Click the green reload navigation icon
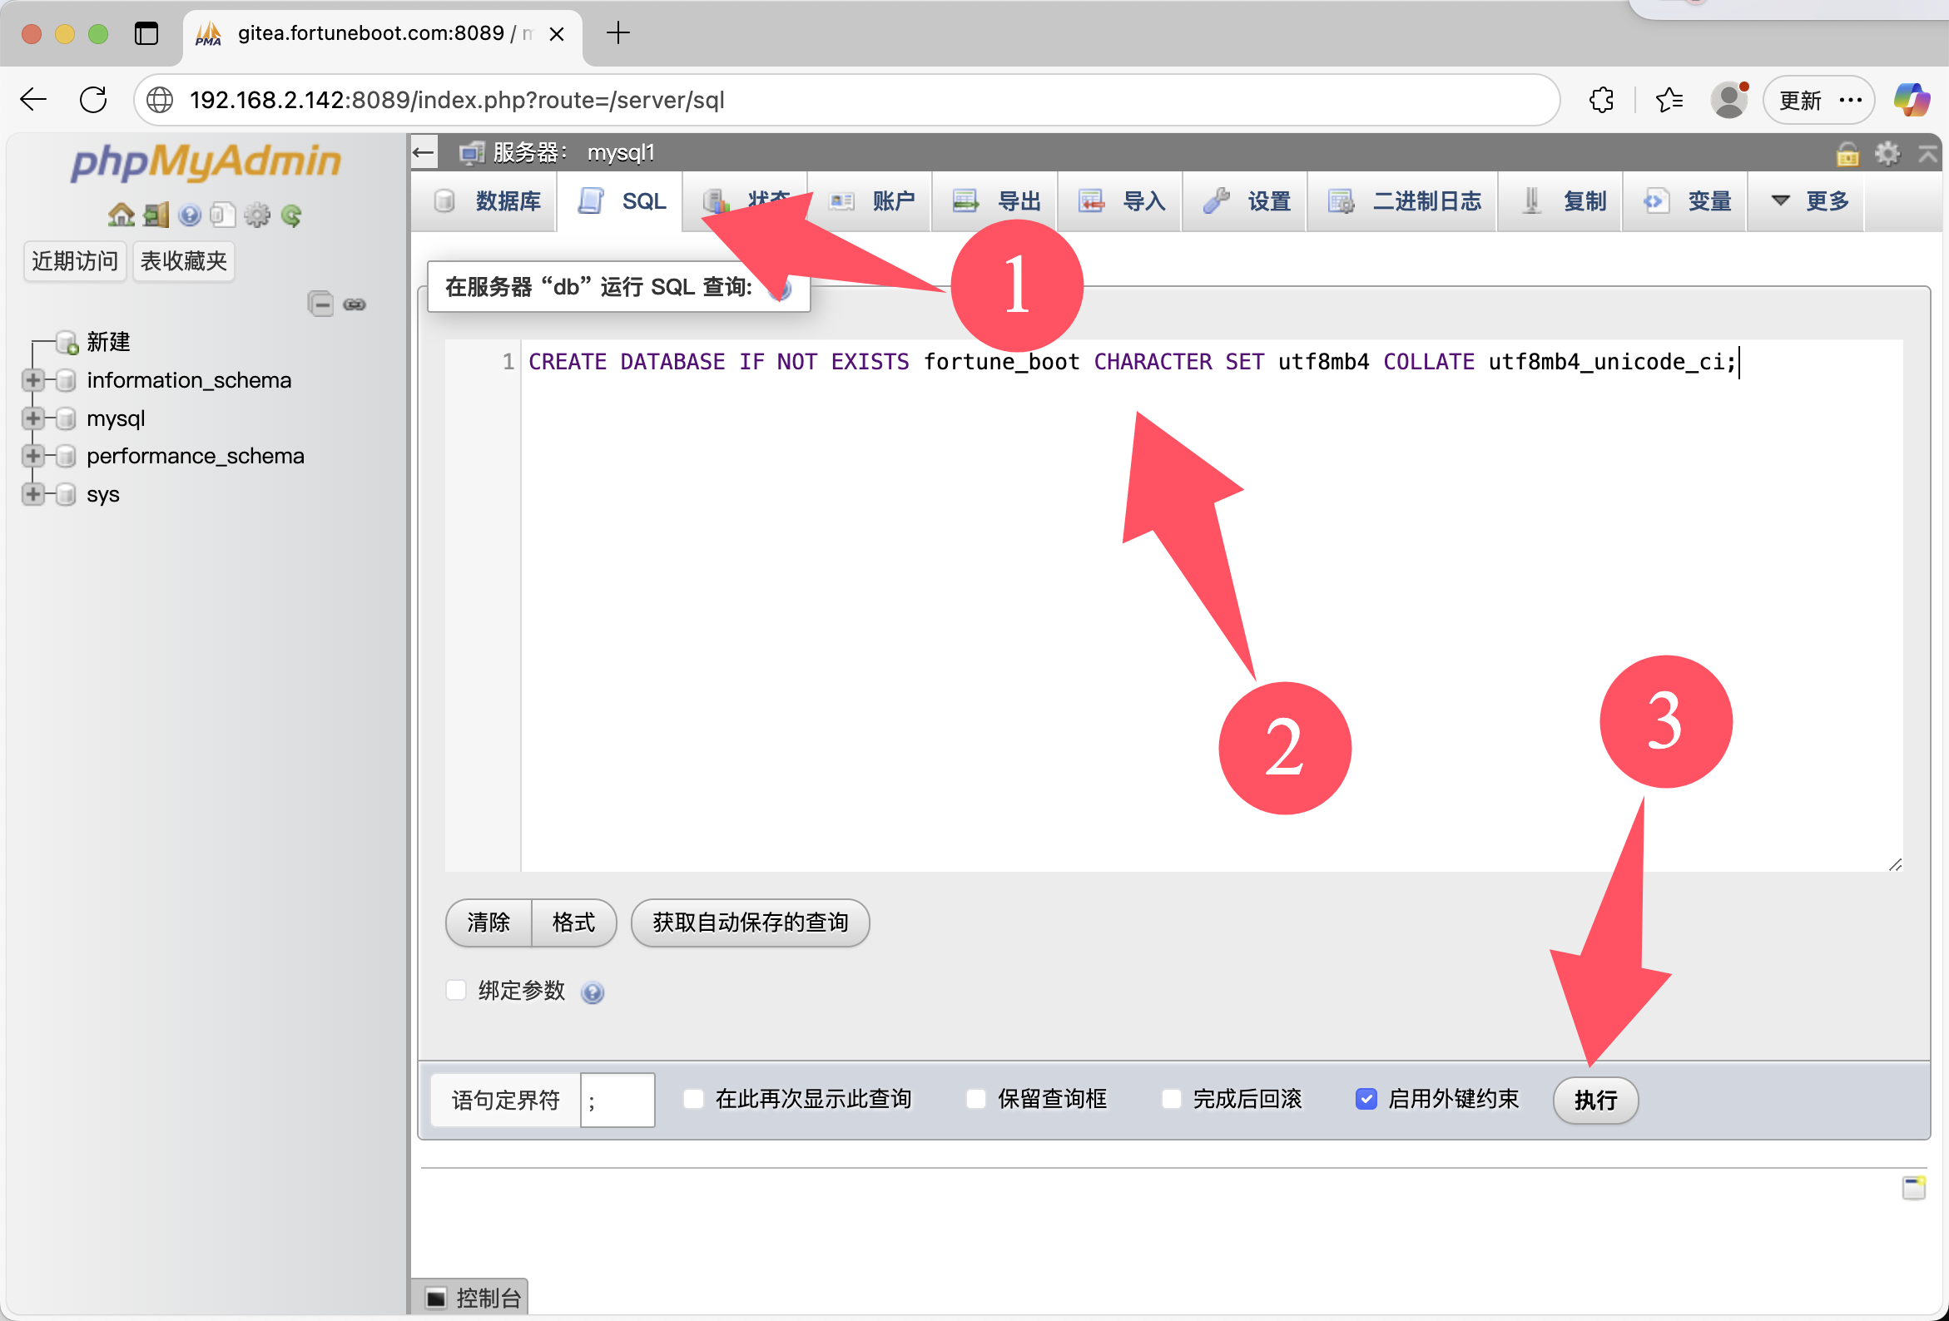The image size is (1949, 1321). coord(291,215)
